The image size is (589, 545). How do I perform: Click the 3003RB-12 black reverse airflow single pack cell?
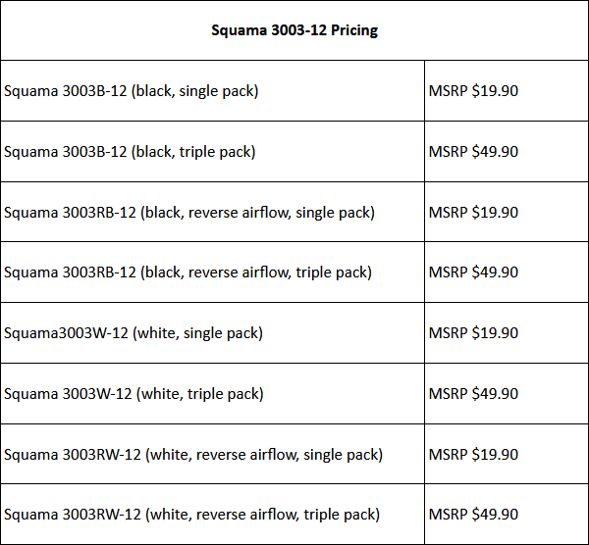[x=213, y=212]
